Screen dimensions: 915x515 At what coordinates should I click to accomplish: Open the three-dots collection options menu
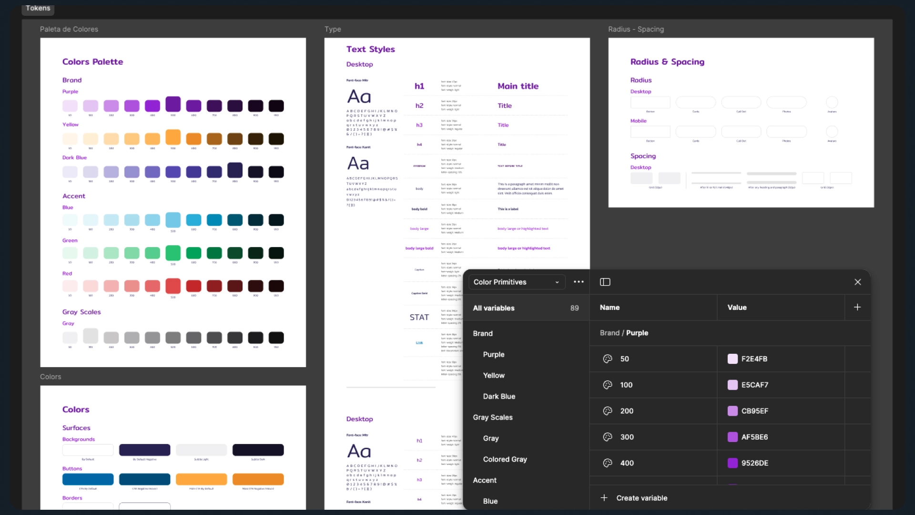(579, 282)
